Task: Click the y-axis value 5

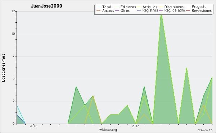Action: point(14,78)
